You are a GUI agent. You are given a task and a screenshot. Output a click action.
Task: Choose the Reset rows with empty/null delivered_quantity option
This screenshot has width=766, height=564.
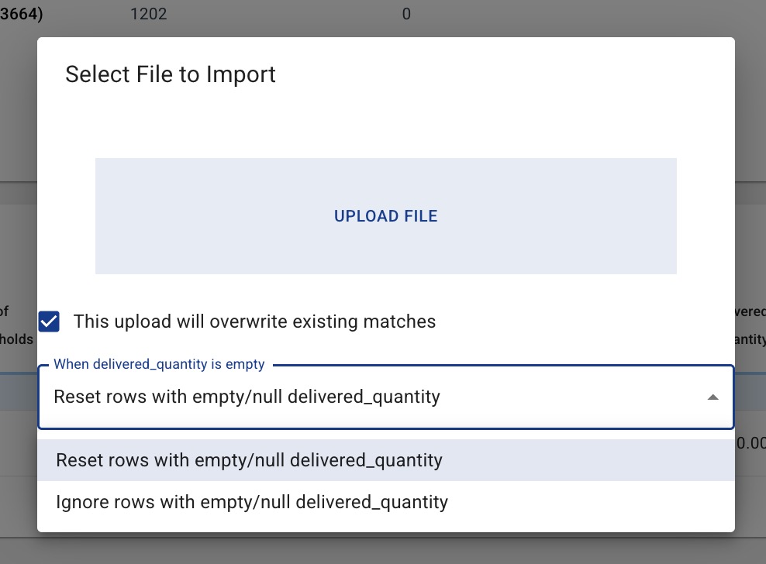coord(386,460)
